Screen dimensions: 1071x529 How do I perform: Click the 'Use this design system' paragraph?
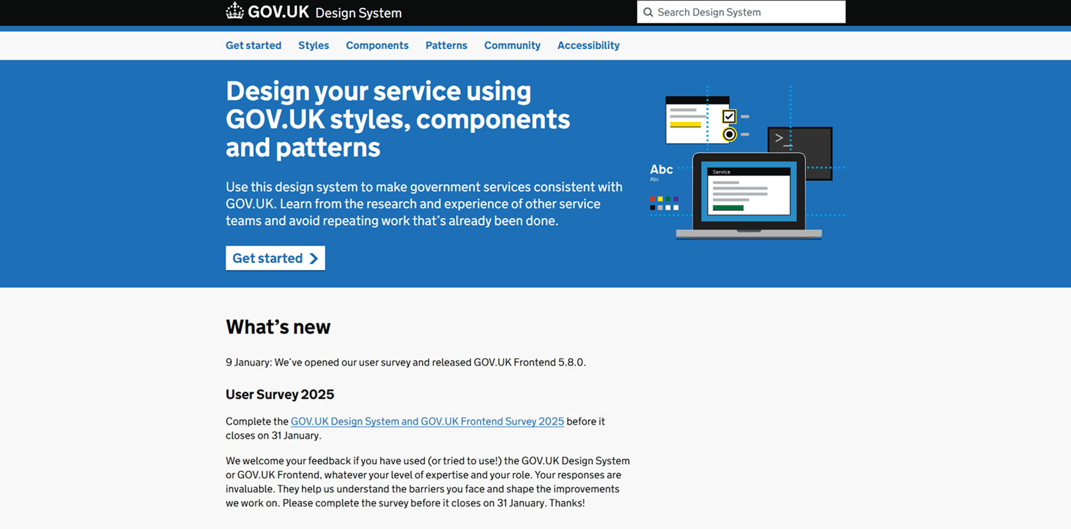424,204
